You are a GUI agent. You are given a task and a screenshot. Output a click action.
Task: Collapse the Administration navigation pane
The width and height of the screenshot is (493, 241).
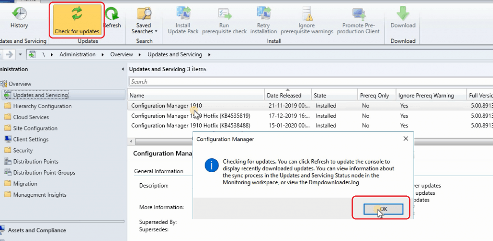point(123,69)
